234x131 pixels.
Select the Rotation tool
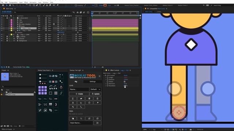(x=27, y=5)
